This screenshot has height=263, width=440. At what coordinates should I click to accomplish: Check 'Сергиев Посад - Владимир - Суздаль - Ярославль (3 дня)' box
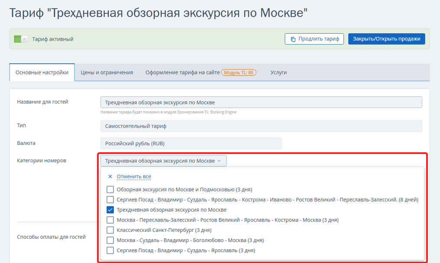click(x=110, y=250)
